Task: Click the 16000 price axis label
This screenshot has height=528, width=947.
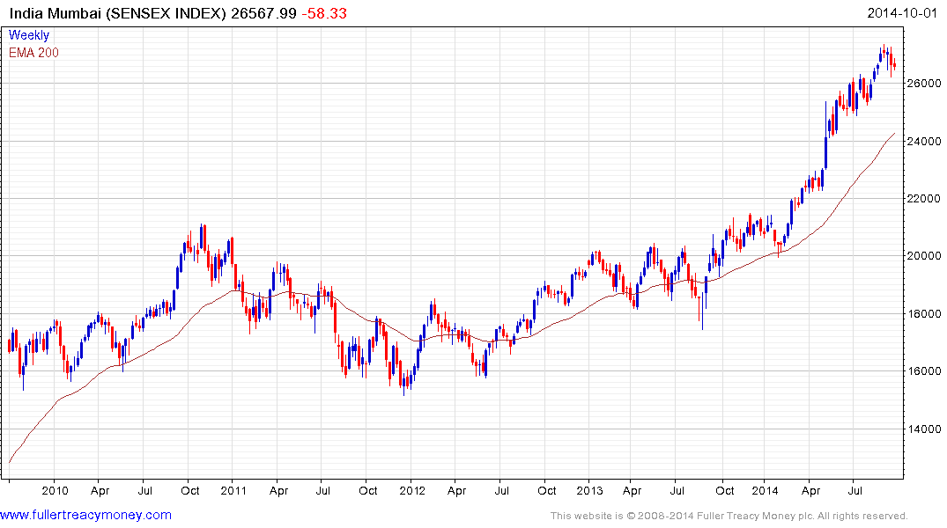Action: click(x=924, y=371)
